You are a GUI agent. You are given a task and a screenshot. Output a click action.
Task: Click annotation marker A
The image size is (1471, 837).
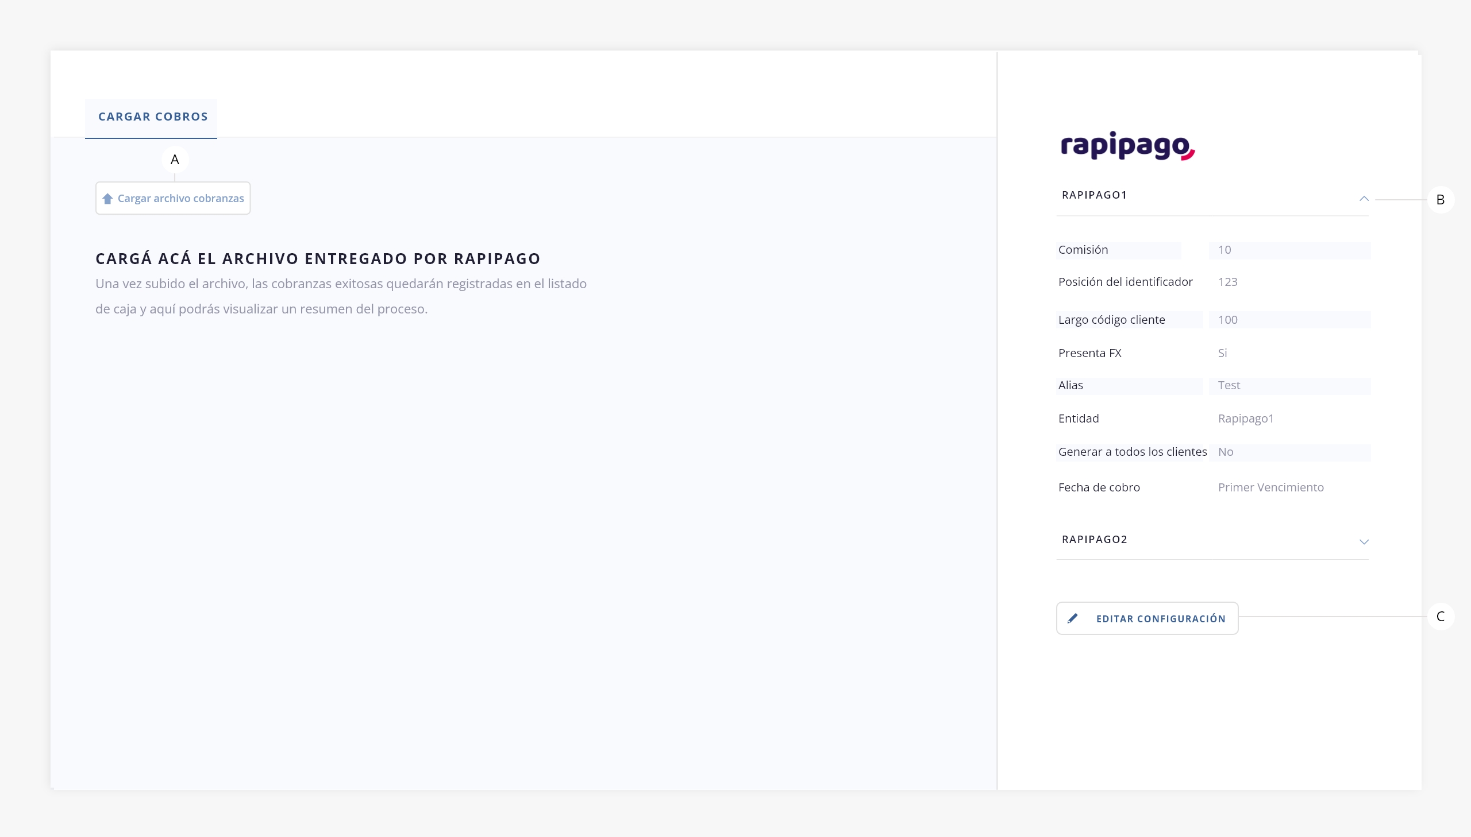point(175,160)
